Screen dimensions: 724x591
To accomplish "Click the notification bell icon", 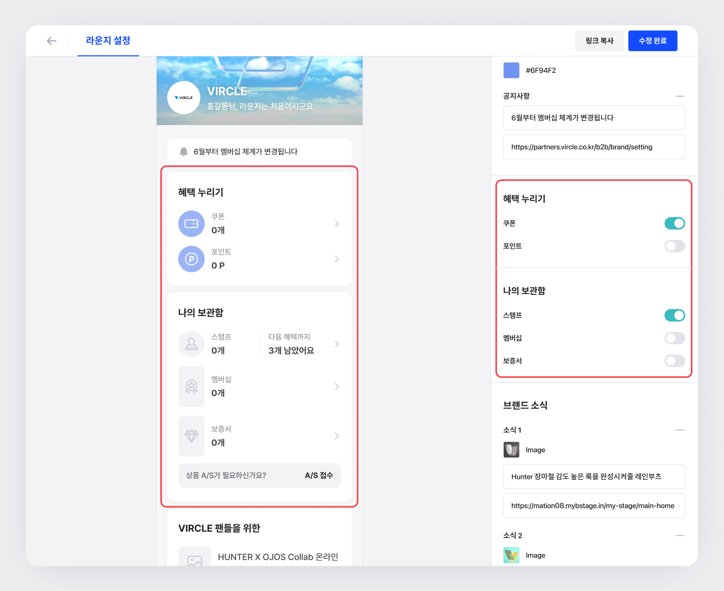I will (184, 152).
